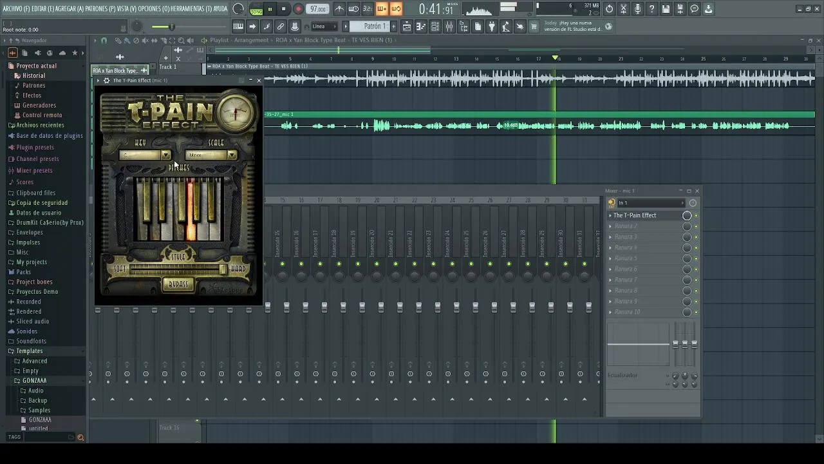Open the plugin picker plug icon
This screenshot has width=824, height=464.
[x=492, y=26]
